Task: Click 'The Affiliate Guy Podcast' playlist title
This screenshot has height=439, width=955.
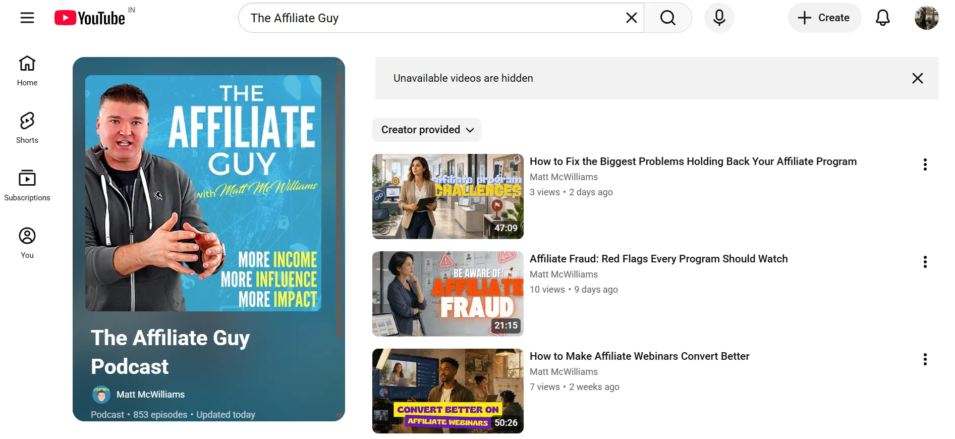Action: (x=171, y=352)
